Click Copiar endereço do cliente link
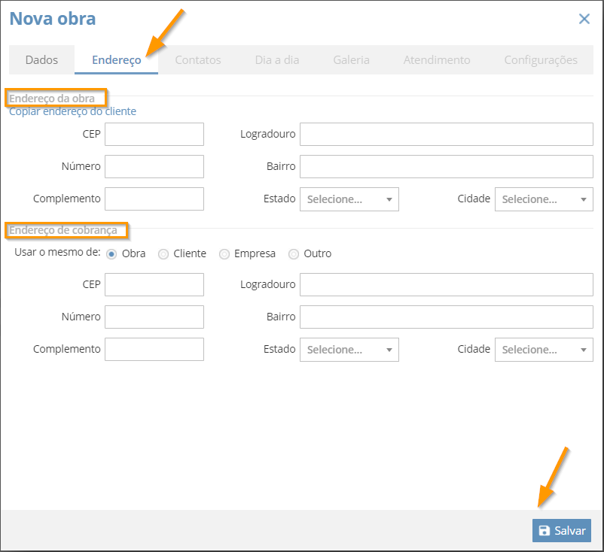The width and height of the screenshot is (604, 552). [x=72, y=111]
